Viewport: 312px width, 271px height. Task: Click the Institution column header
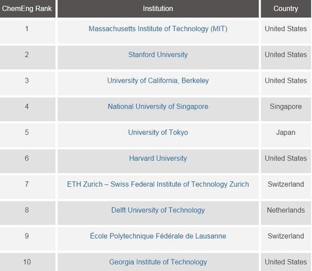pyautogui.click(x=158, y=9)
